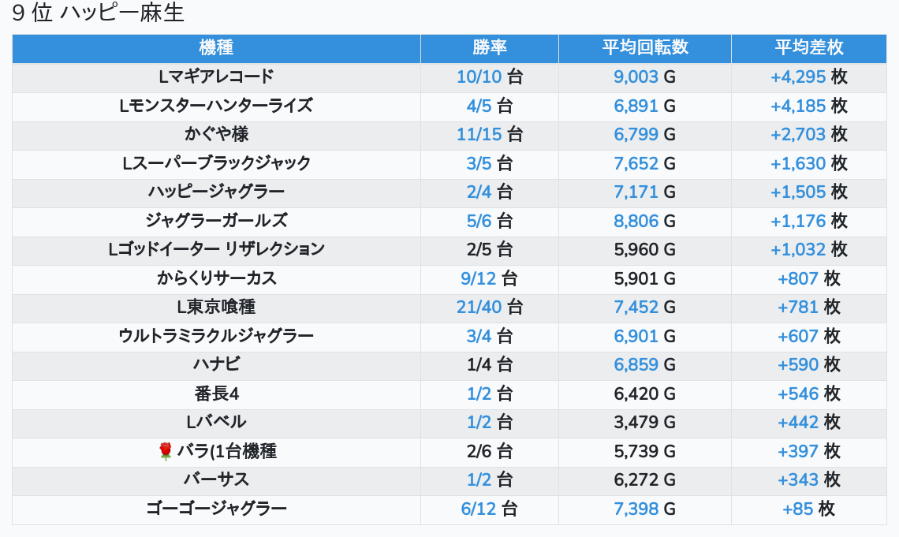899x537 pixels.
Task: Select the Lマギアレコード machine name
Action: (x=216, y=76)
